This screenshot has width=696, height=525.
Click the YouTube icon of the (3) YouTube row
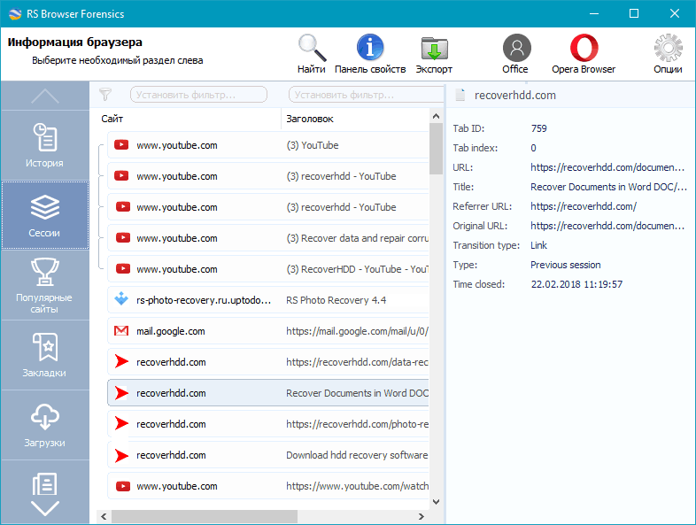click(x=121, y=145)
